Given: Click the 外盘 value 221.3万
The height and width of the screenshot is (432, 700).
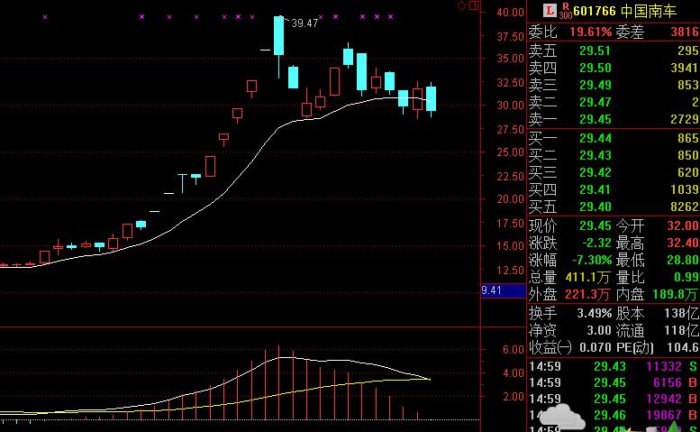Looking at the screenshot, I should [587, 294].
